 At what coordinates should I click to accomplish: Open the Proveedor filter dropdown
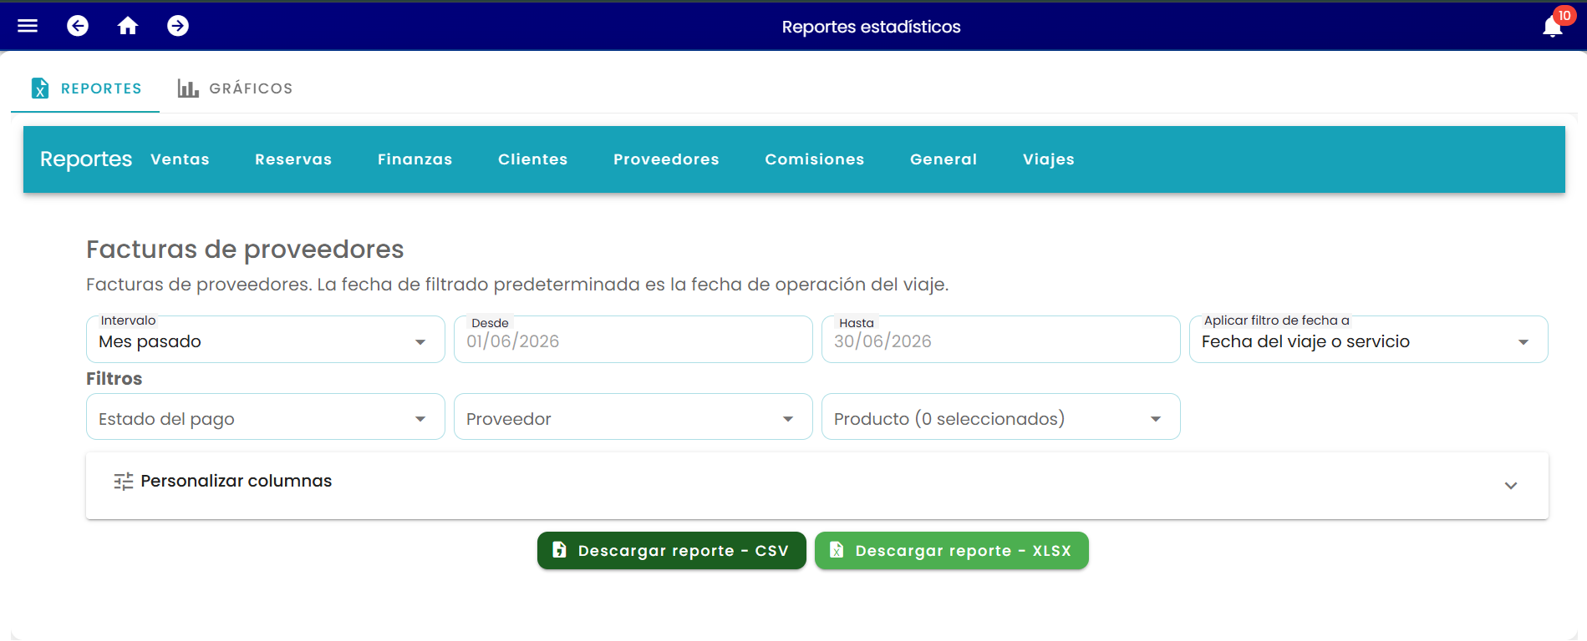[x=633, y=416]
